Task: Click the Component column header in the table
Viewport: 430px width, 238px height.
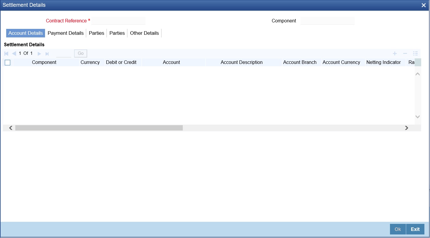Action: pyautogui.click(x=44, y=62)
